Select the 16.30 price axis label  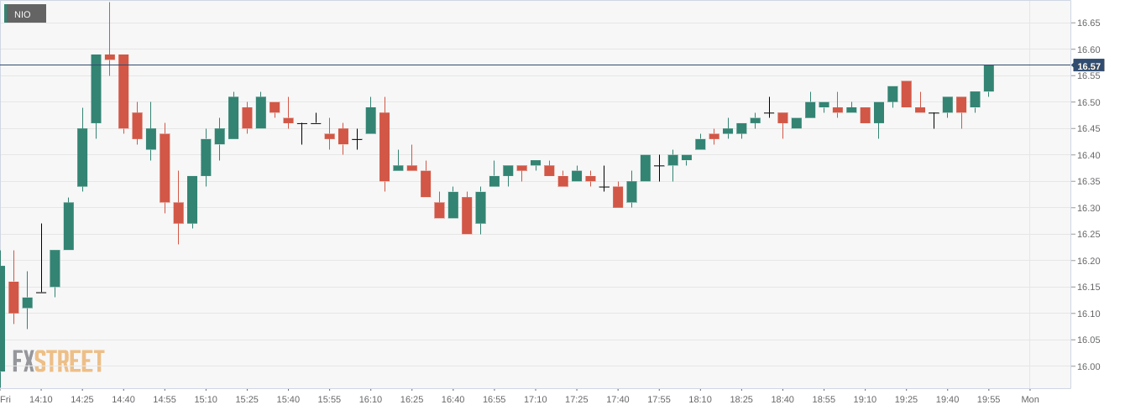coord(1089,208)
